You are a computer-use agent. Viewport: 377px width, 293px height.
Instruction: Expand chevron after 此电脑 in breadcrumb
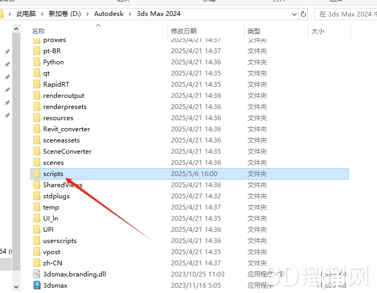[x=44, y=14]
